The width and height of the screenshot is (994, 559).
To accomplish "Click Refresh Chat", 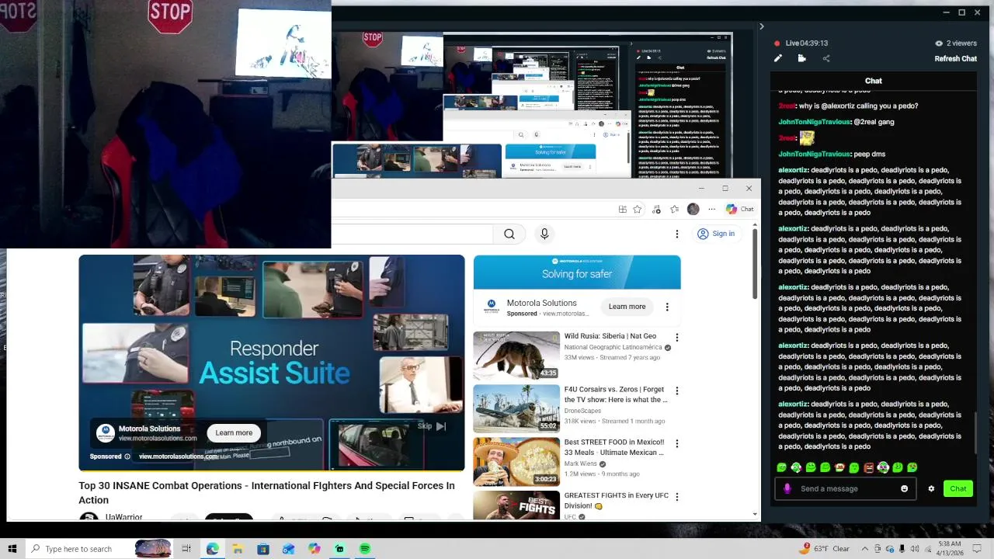I will 955,59.
